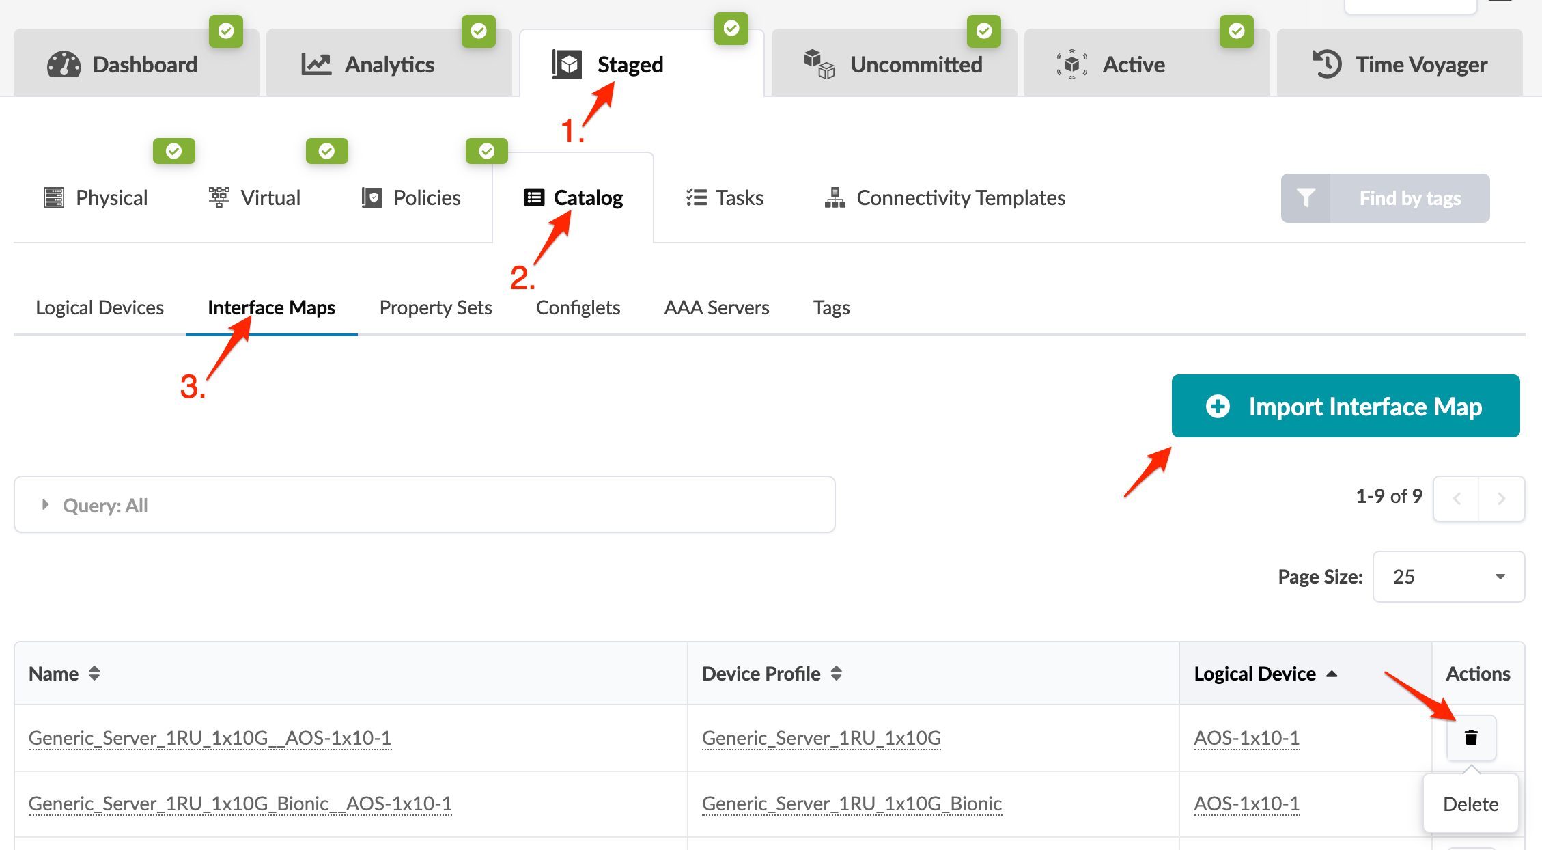Viewport: 1542px width, 850px height.
Task: Click the Import Interface Map button
Action: (1345, 407)
